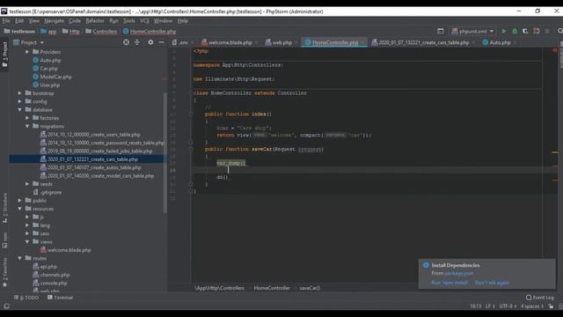Open create_failed_jobs_table migration file
Image resolution: width=563 pixels, height=317 pixels.
[96, 151]
